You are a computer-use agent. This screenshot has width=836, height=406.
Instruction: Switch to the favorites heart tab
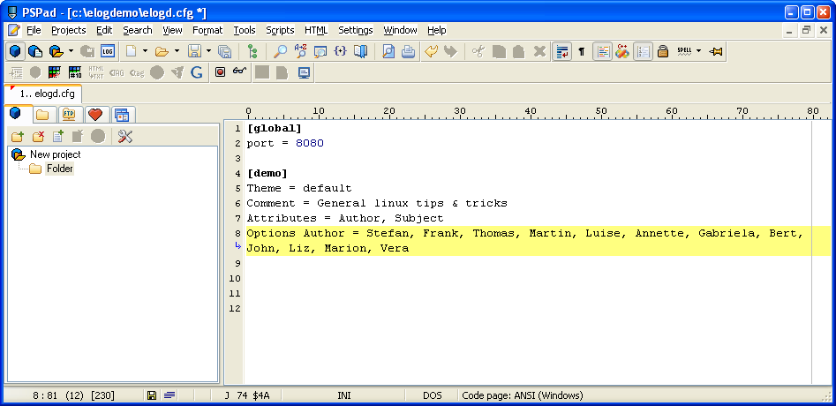click(x=95, y=114)
